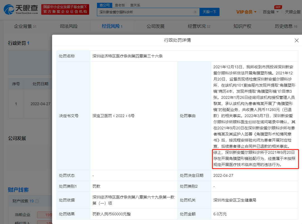
Task: Select the 知识产权 navigation tab
Action: 242,26
